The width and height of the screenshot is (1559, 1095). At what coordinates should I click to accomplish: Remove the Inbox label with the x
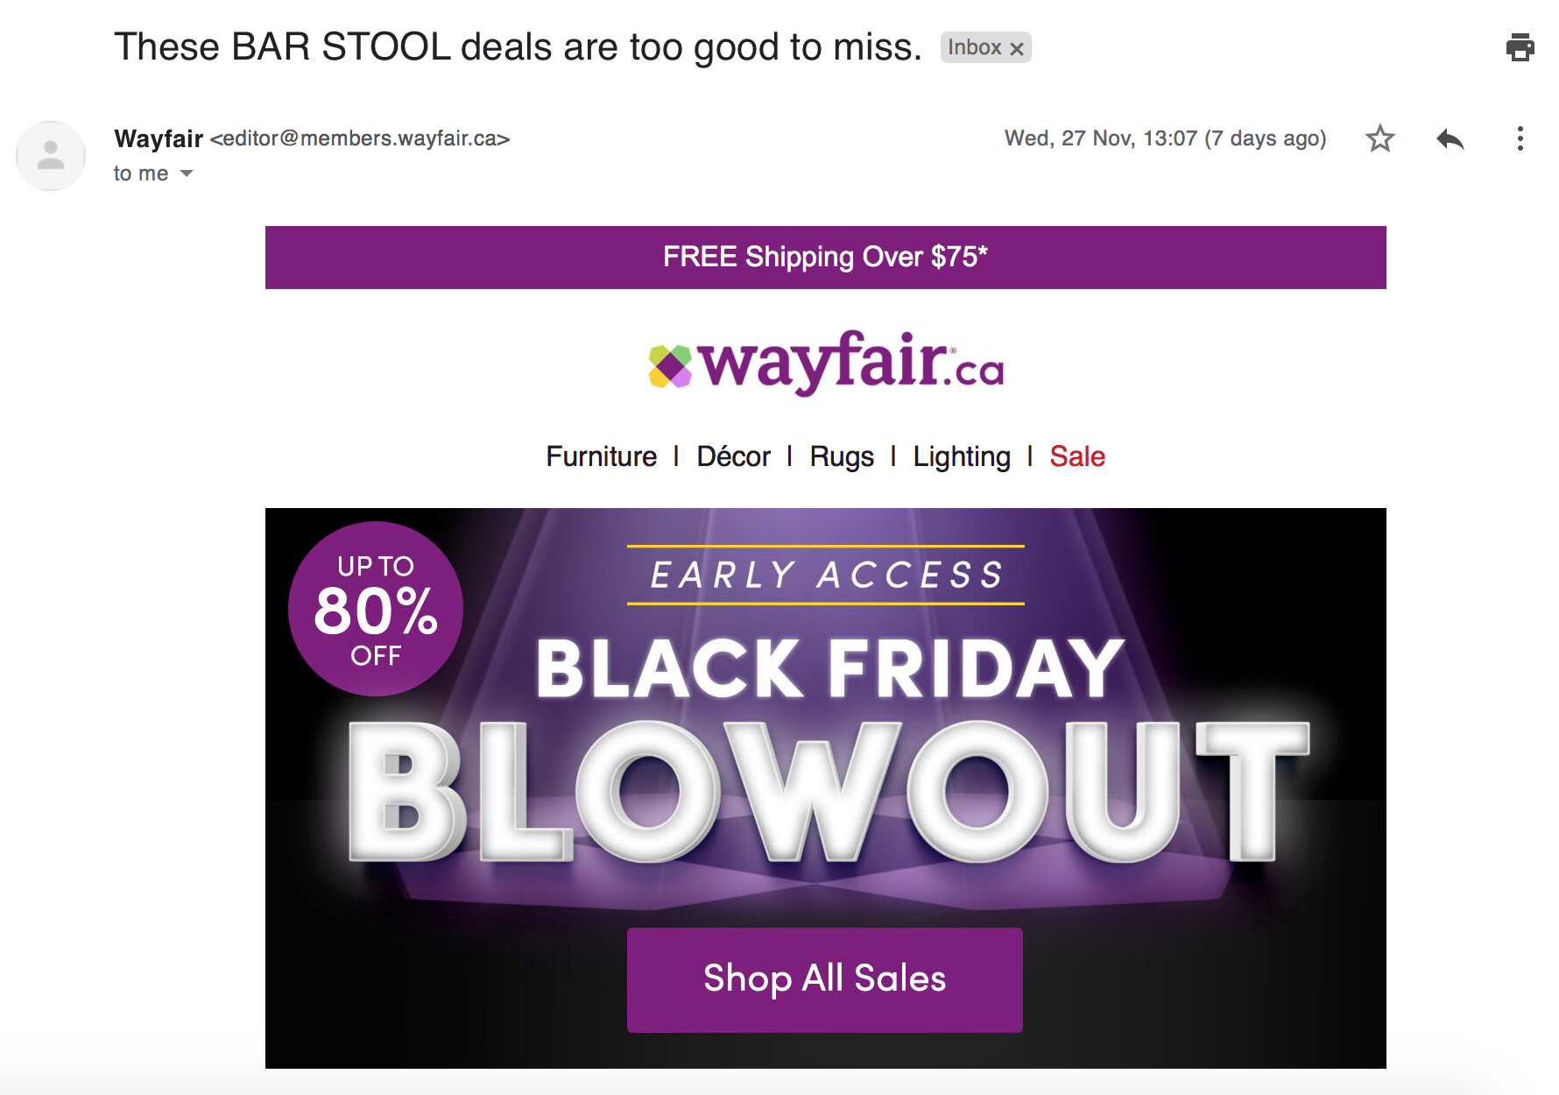pos(1017,49)
